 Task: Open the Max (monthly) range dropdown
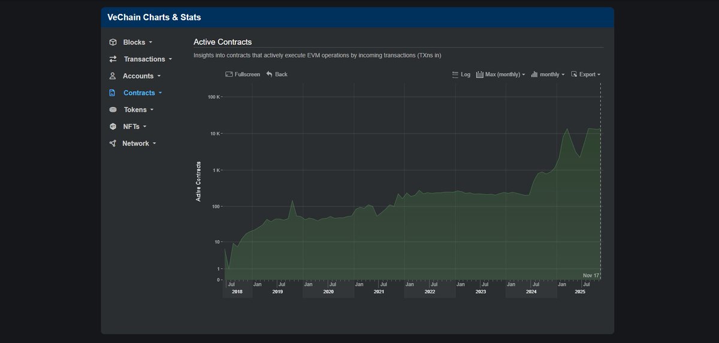click(500, 74)
